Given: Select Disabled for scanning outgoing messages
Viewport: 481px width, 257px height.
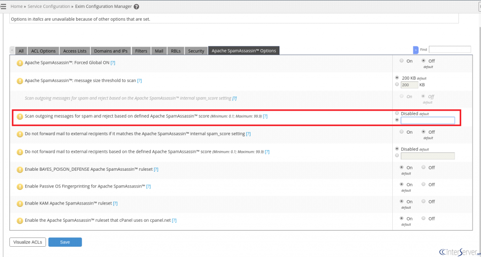Looking at the screenshot, I should [x=397, y=113].
